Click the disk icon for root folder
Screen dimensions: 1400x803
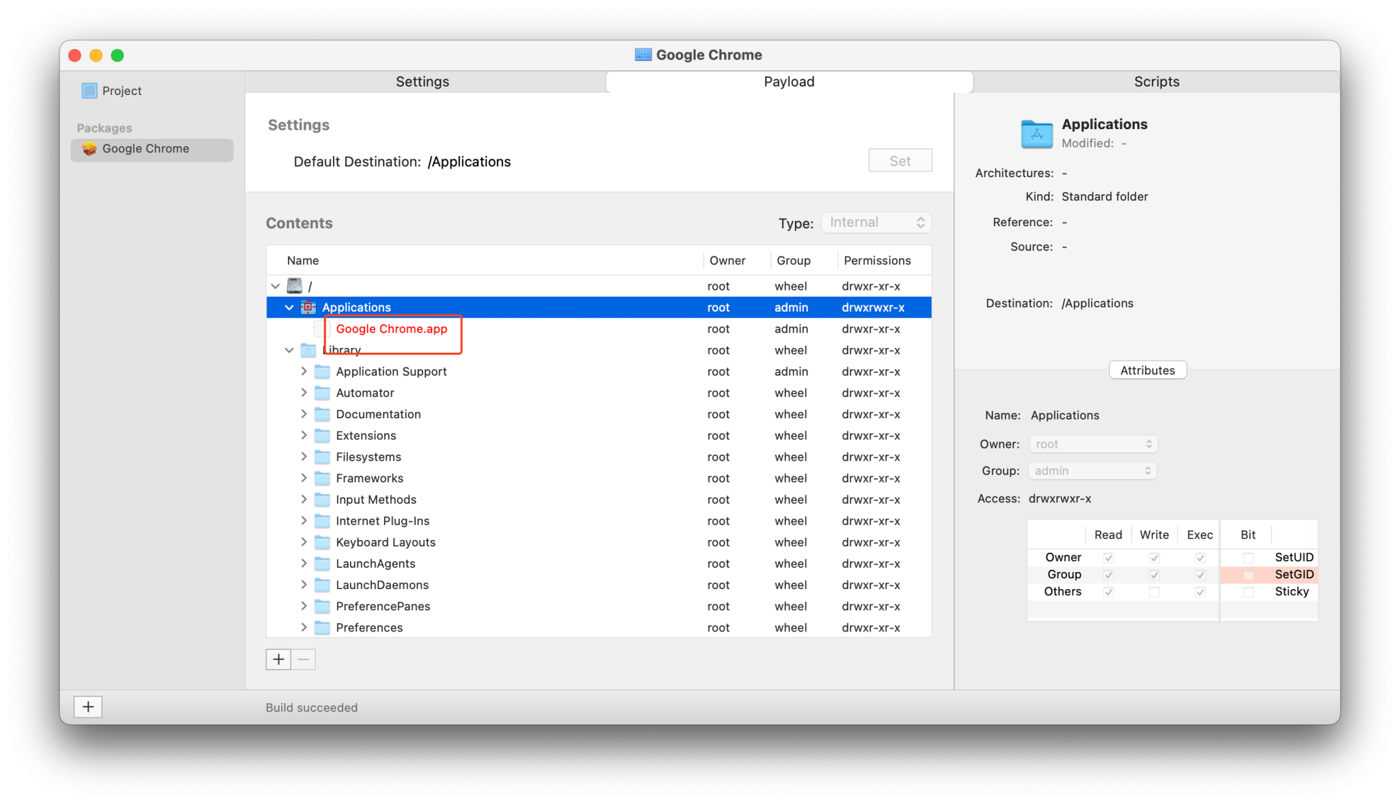pyautogui.click(x=295, y=286)
